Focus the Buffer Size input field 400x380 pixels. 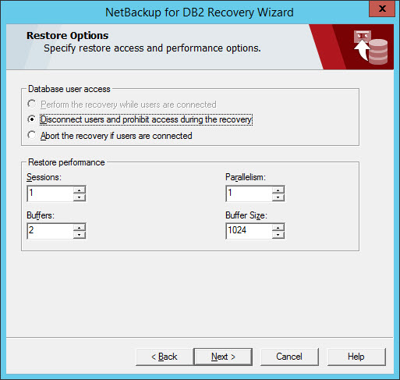tap(249, 231)
